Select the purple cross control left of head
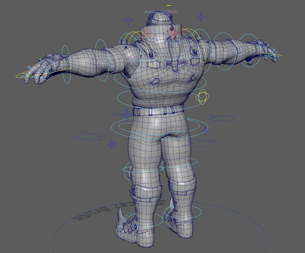305x253 pixels. [128, 21]
